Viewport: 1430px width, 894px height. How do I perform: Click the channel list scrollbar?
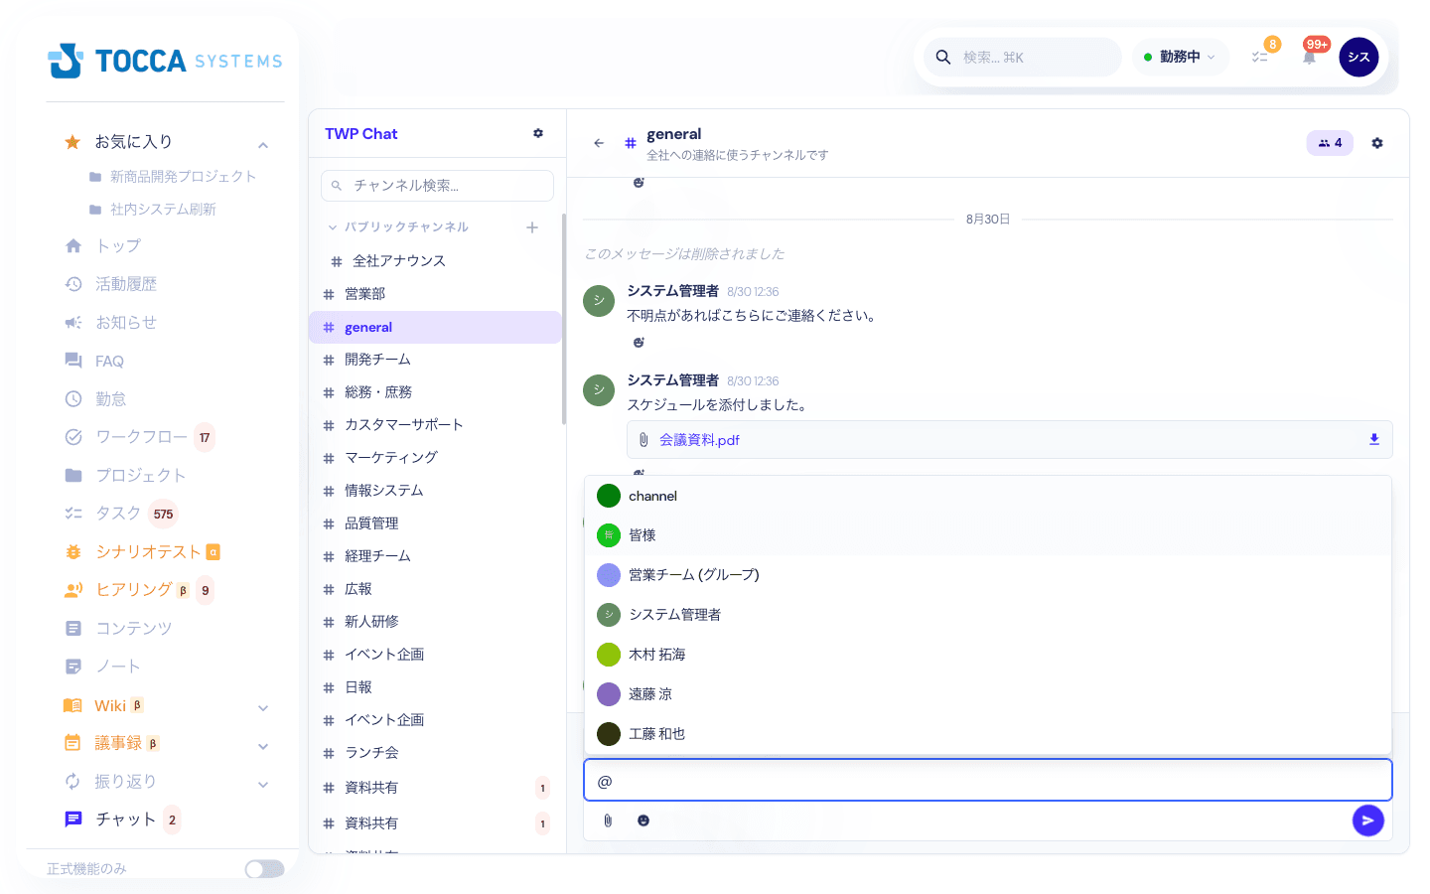[x=564, y=318]
